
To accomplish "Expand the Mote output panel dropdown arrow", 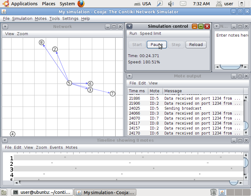I will pos(129,76).
